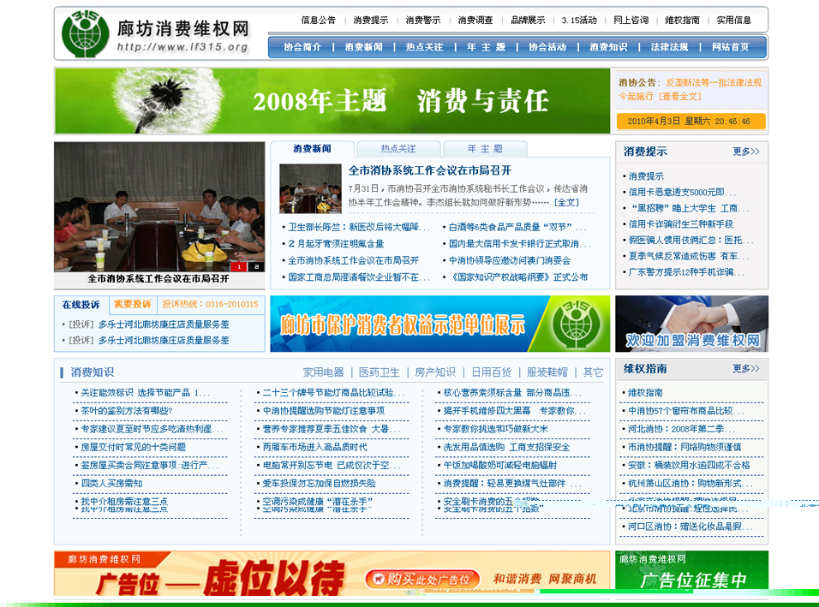
Task: Expand 更多>> in the 消费提示 panel
Action: point(746,152)
